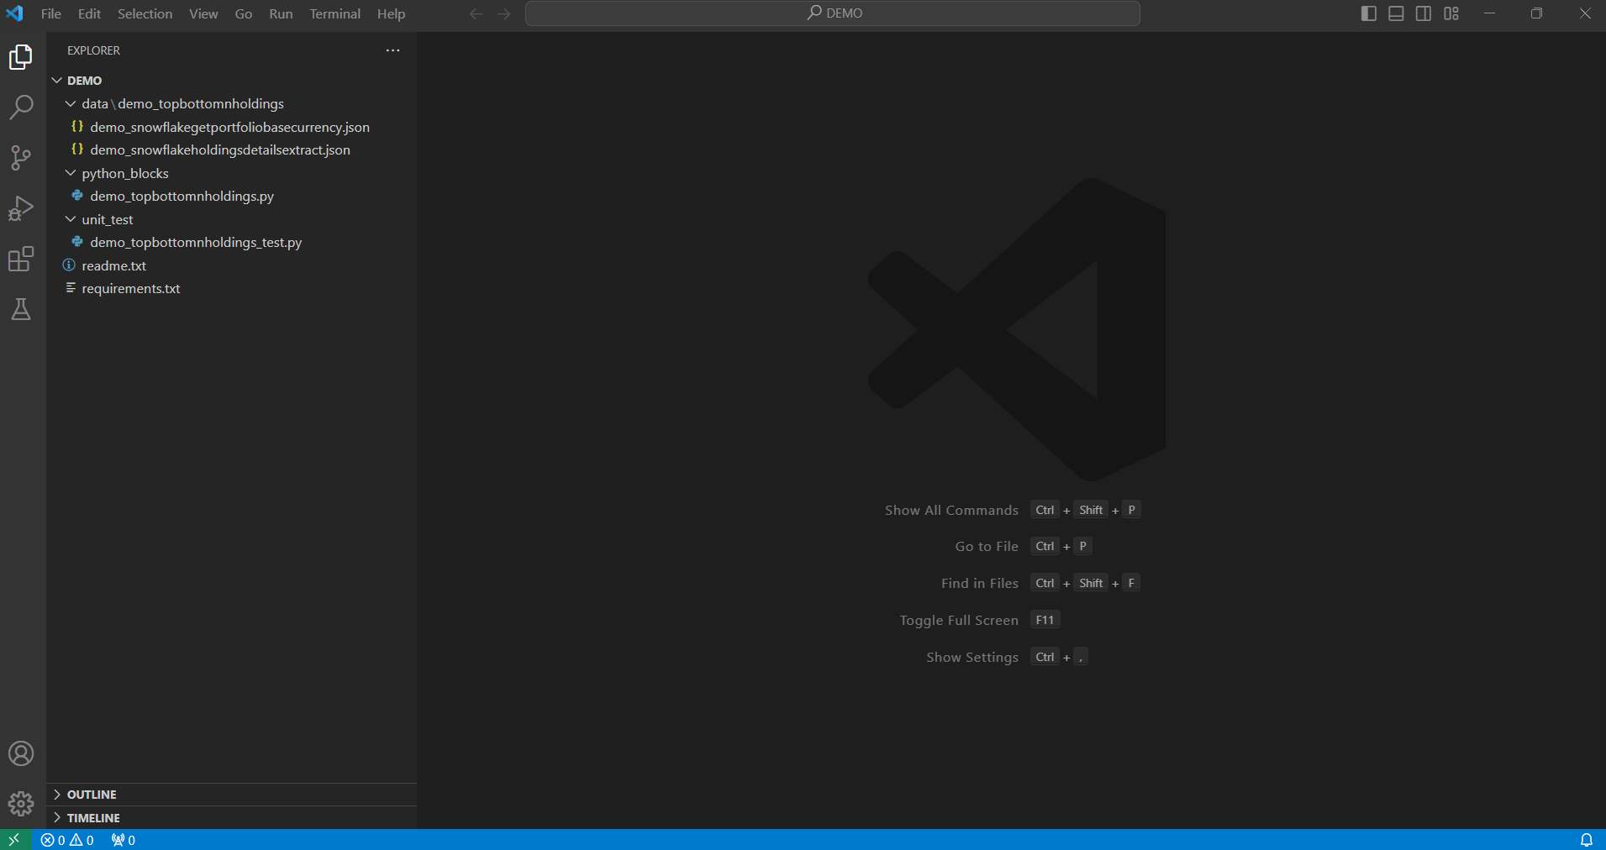Image resolution: width=1606 pixels, height=850 pixels.
Task: Open the Help menu
Action: (x=391, y=13)
